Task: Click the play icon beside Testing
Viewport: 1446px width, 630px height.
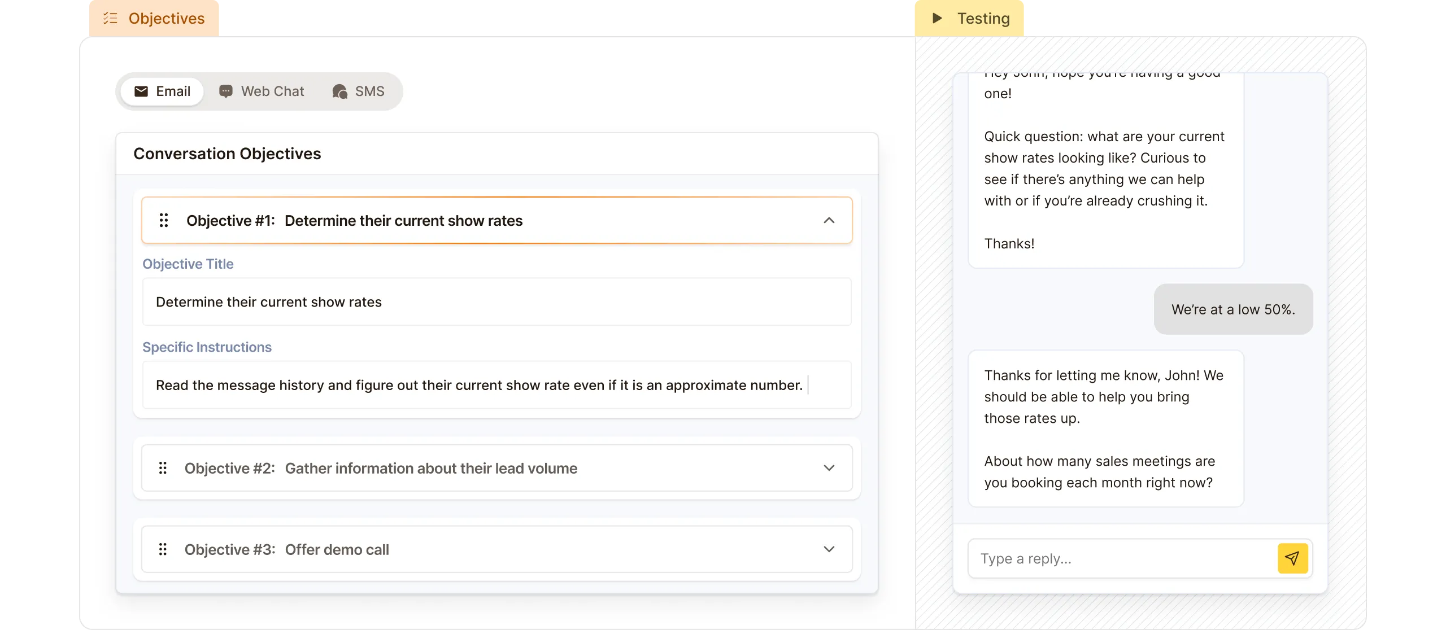Action: pyautogui.click(x=937, y=17)
